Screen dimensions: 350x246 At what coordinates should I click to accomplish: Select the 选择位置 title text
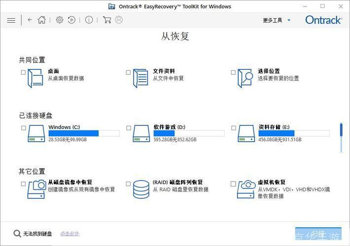pyautogui.click(x=269, y=71)
